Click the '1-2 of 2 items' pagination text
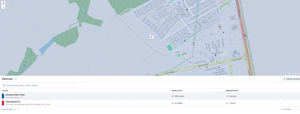 (x=286, y=109)
